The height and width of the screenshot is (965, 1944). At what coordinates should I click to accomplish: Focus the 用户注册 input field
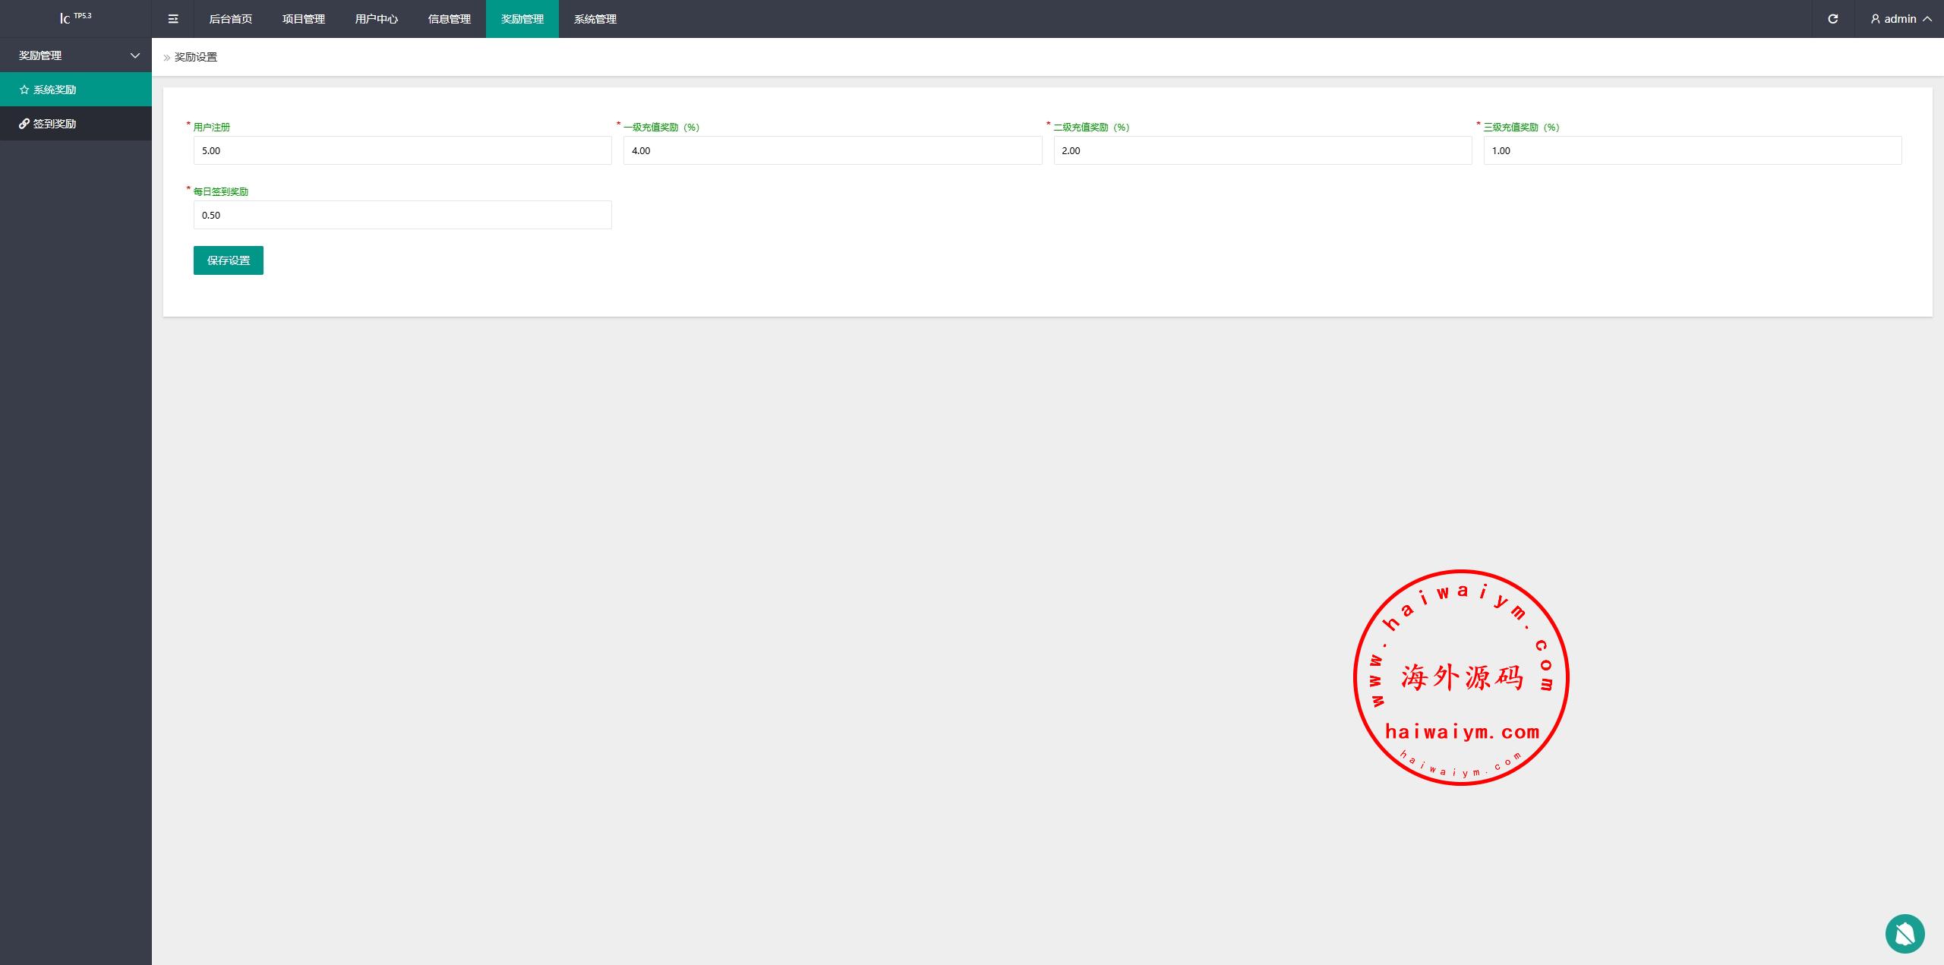pos(402,150)
